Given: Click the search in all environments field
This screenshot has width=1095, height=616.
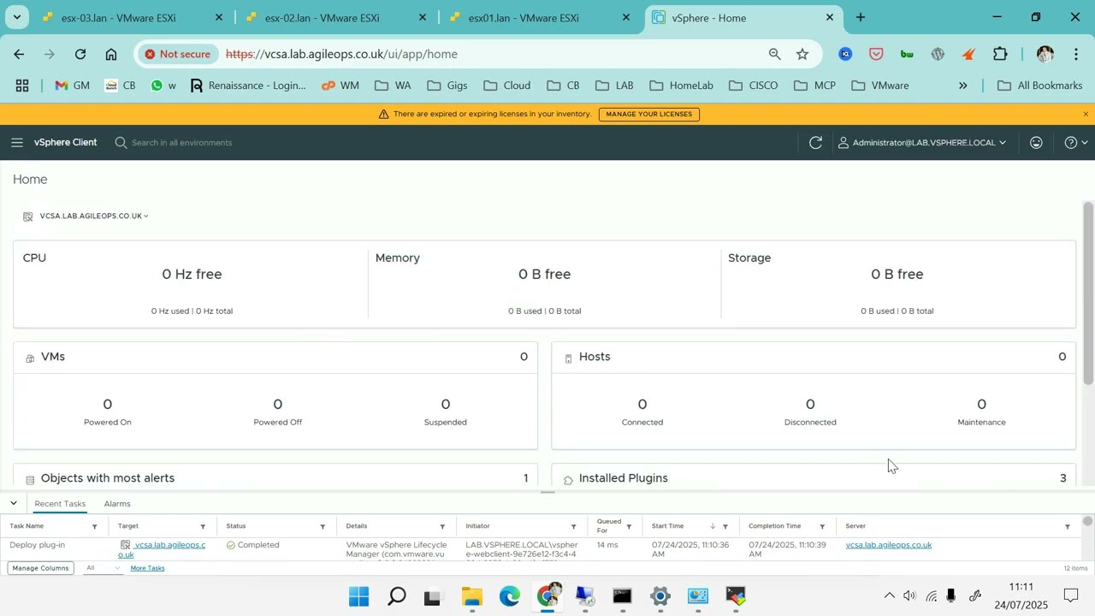Looking at the screenshot, I should (181, 143).
